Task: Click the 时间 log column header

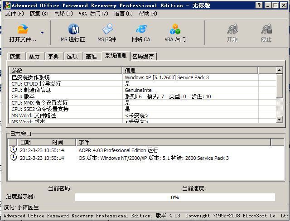Action: point(58,143)
